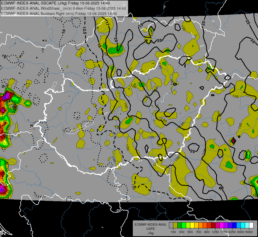Screen dimensions: 258x237
Task: Click the legend title ECMWF-INDEX-ANAL
Action: tap(150, 225)
